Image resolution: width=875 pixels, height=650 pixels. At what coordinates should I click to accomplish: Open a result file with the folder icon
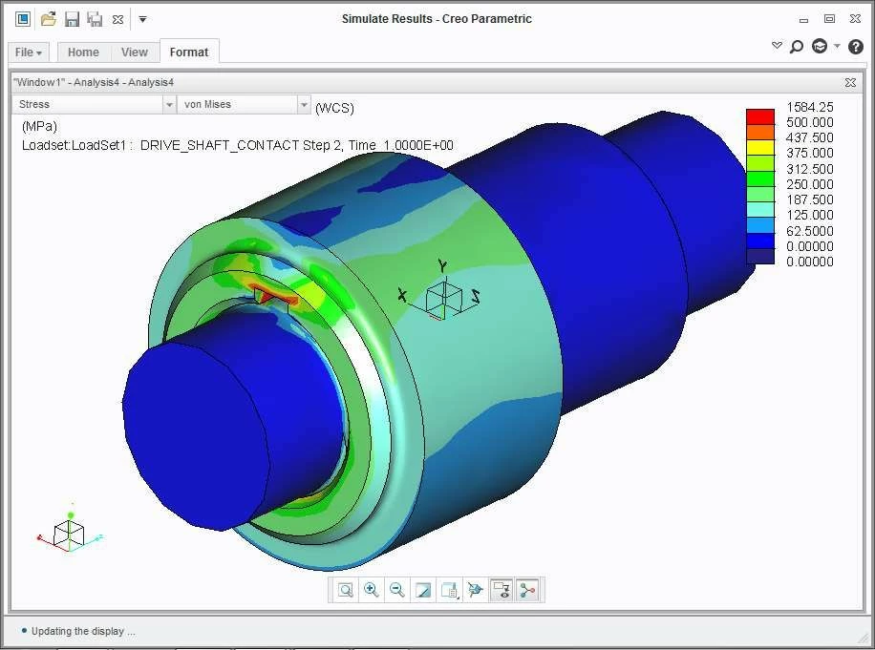49,19
